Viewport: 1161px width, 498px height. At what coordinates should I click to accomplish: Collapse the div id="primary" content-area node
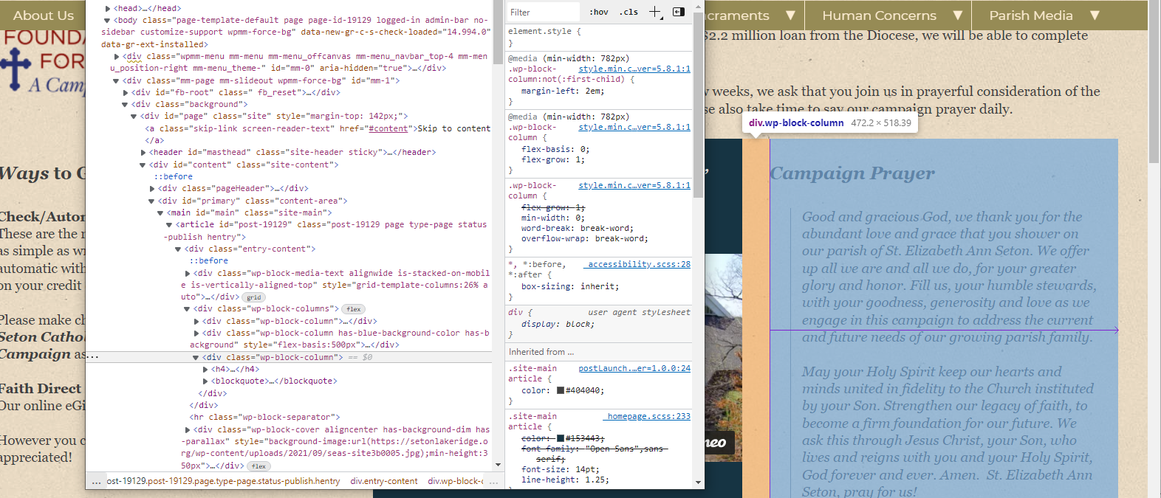tap(151, 201)
